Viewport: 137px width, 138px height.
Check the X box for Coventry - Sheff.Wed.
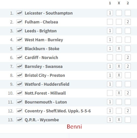tap(119, 111)
